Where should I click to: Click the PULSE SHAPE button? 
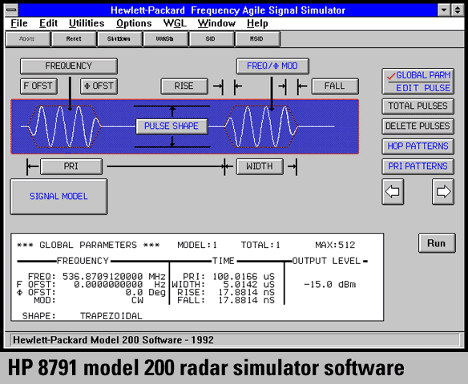click(171, 126)
